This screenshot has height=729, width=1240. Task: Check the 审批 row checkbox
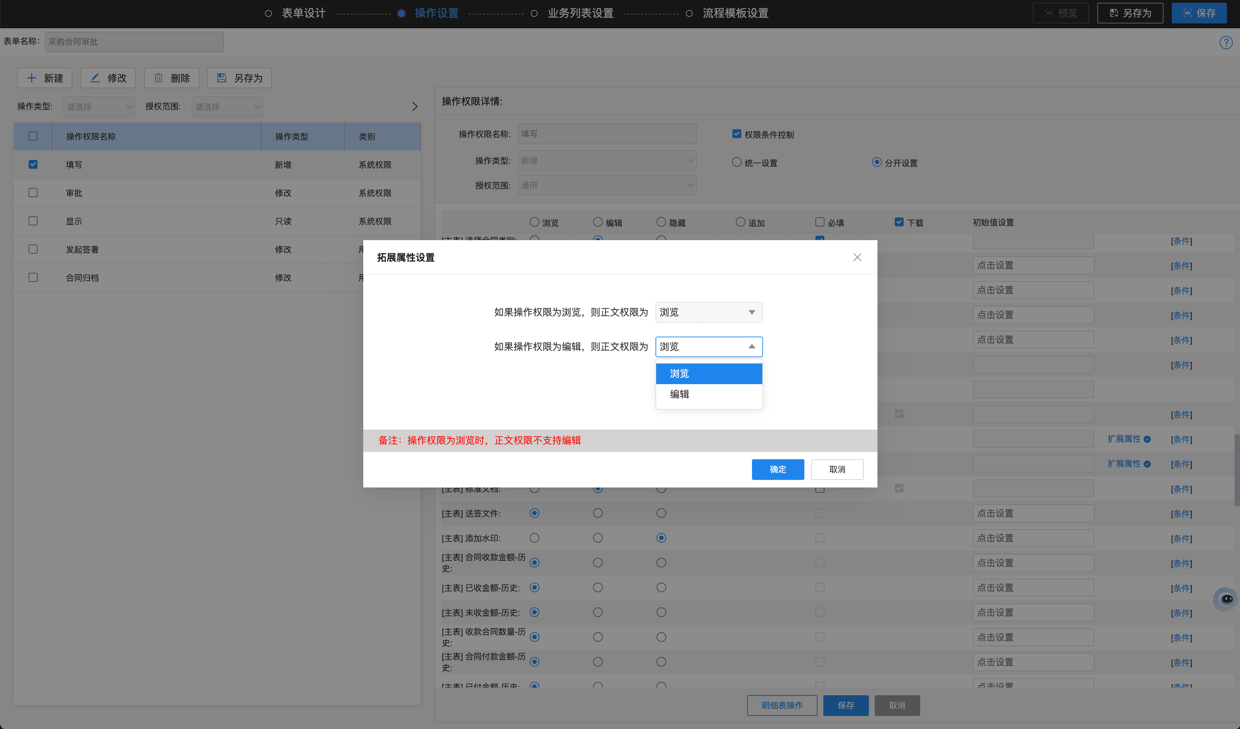click(x=33, y=193)
